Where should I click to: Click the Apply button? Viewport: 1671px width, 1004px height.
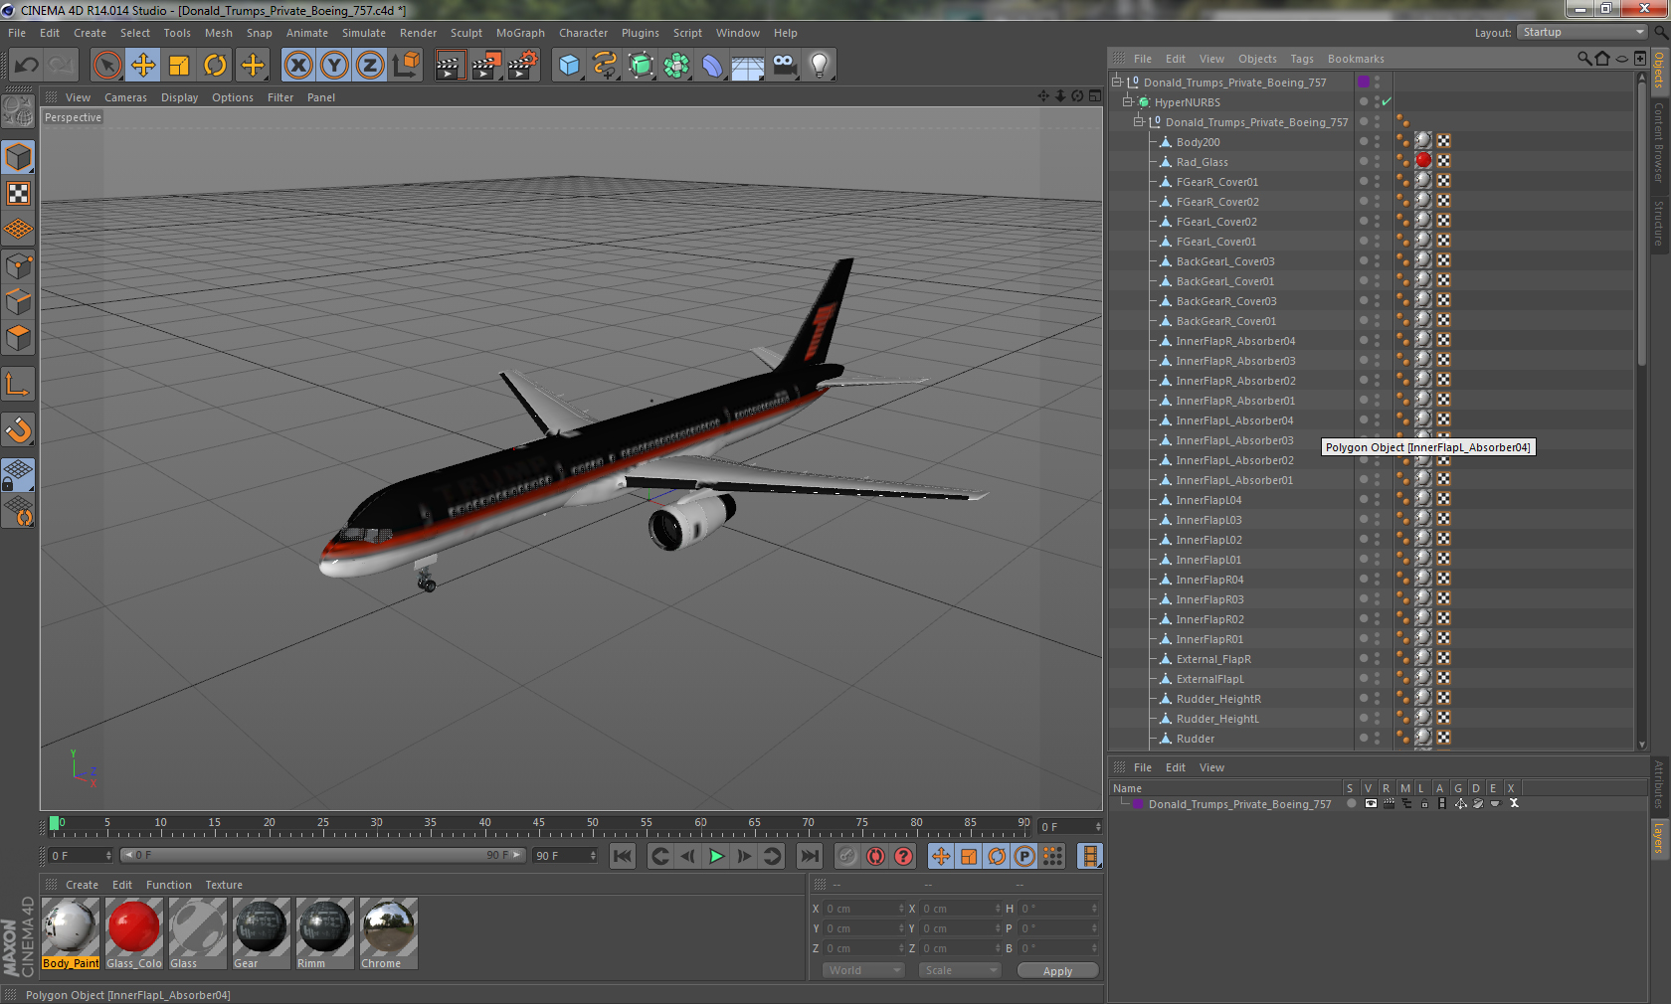point(1058,970)
